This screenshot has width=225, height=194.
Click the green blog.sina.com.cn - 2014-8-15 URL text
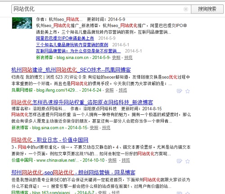point(60,128)
